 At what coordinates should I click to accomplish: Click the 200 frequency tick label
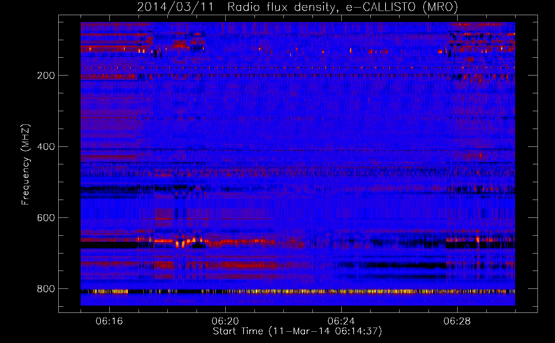[x=46, y=75]
